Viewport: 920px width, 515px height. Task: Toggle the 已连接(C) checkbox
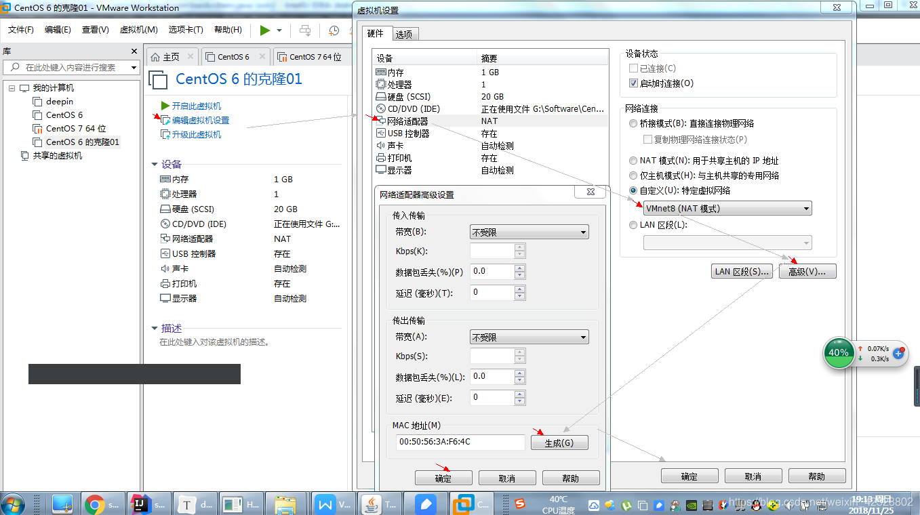(633, 68)
